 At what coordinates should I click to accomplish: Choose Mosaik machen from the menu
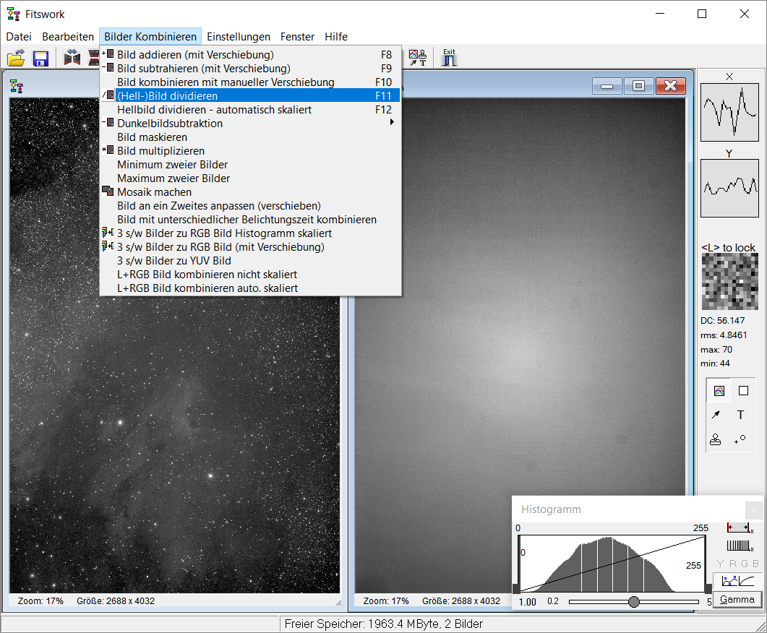(155, 192)
